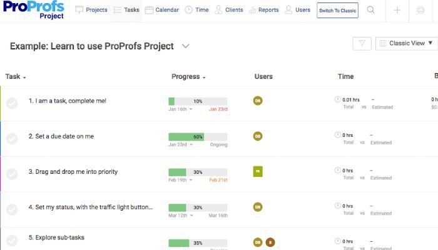Image resolution: width=438 pixels, height=250 pixels.
Task: Open the Users menu
Action: [x=297, y=10]
